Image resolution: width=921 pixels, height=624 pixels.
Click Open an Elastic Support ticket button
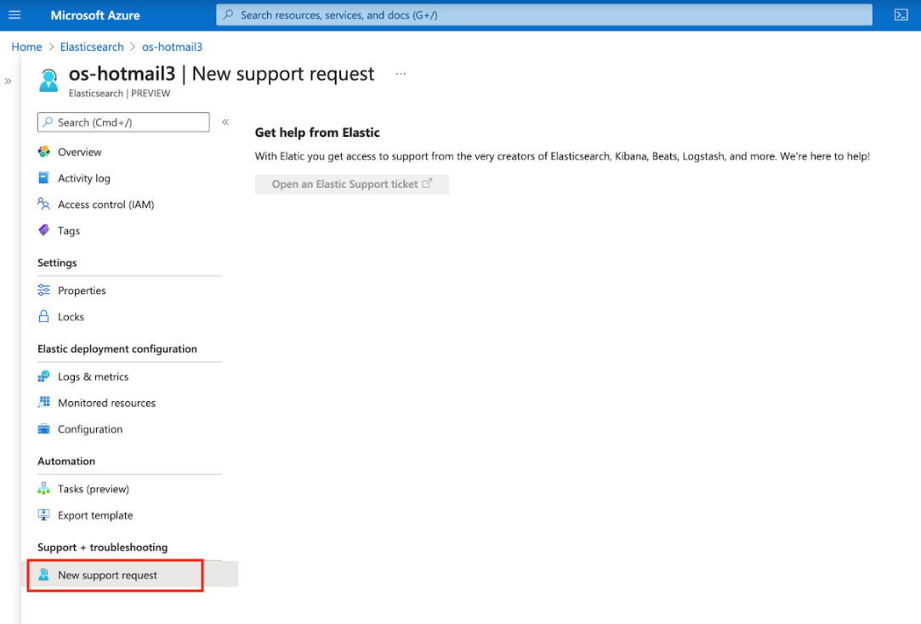point(351,184)
